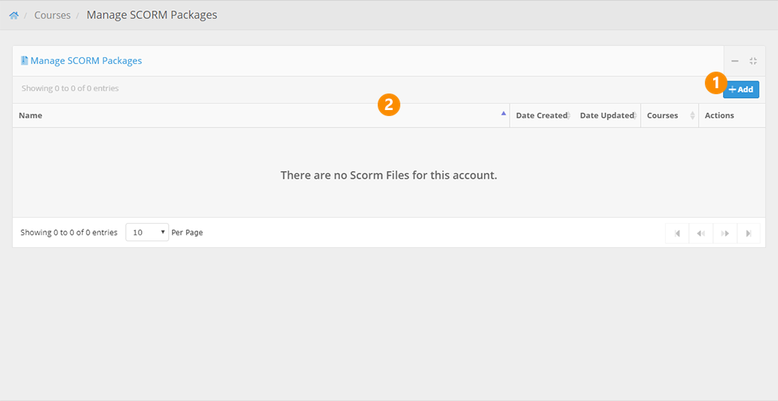Click the Actions column header
The height and width of the screenshot is (401, 778).
(x=719, y=115)
